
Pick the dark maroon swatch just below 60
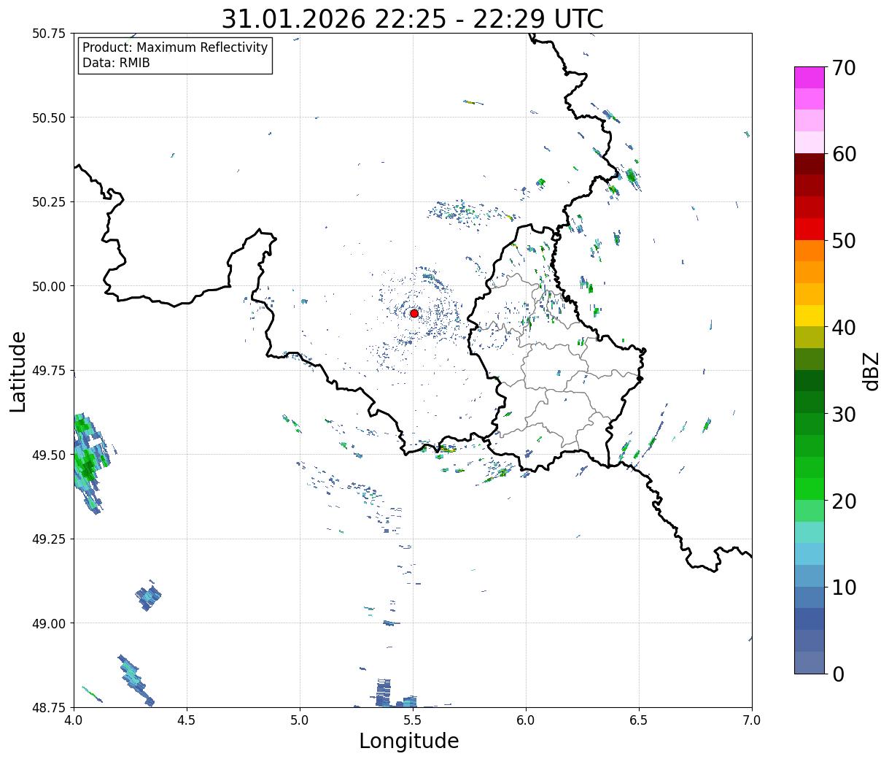click(809, 163)
